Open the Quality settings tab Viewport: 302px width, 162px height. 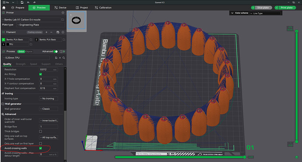click(x=7, y=64)
